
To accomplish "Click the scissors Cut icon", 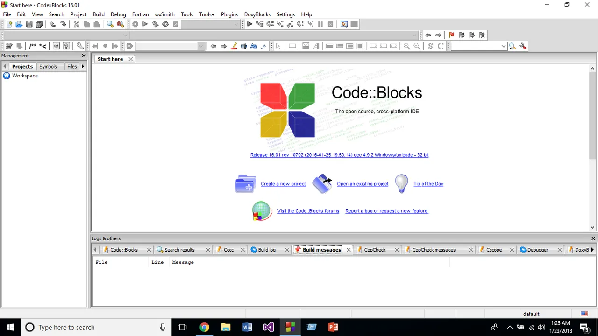I will [76, 24].
